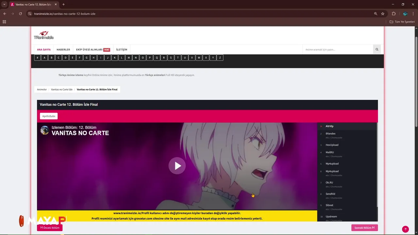Filter anime by the # symbol

click(x=38, y=58)
